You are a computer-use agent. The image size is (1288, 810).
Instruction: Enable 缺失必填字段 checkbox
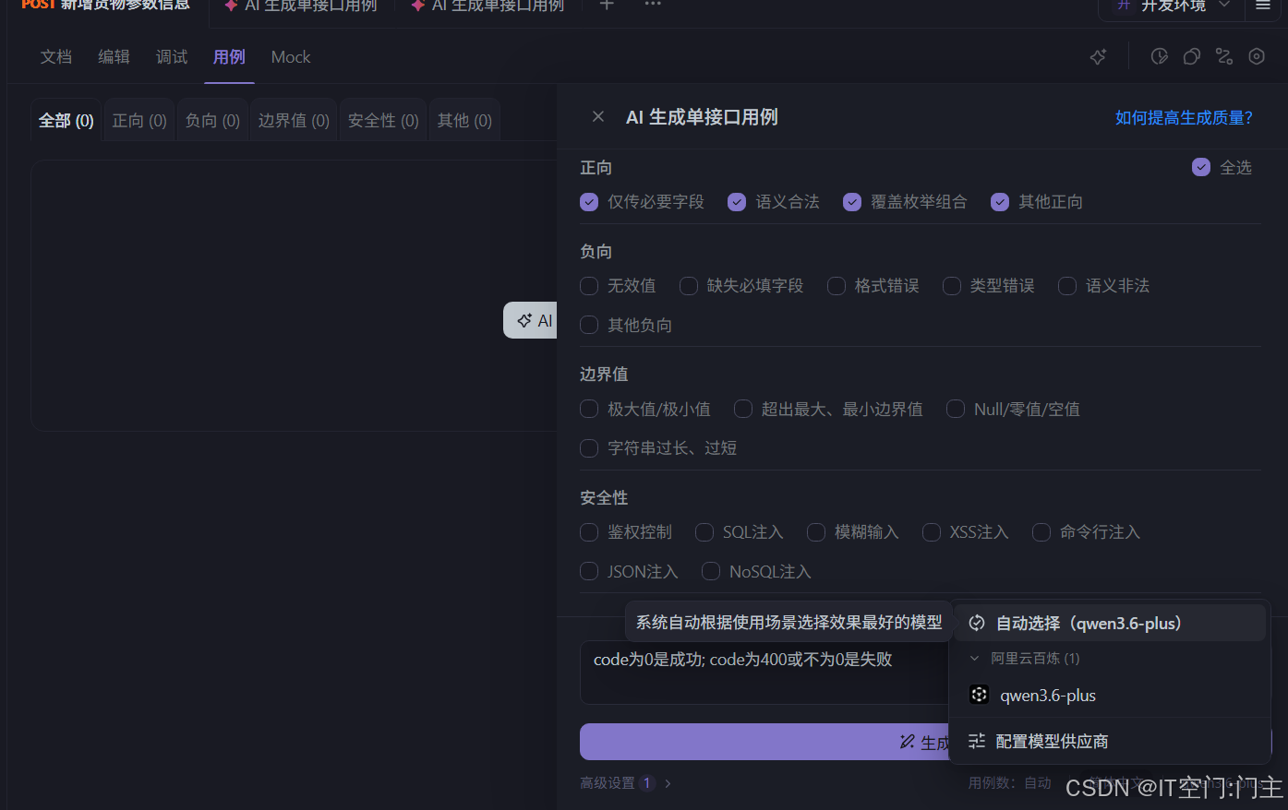pyautogui.click(x=689, y=286)
